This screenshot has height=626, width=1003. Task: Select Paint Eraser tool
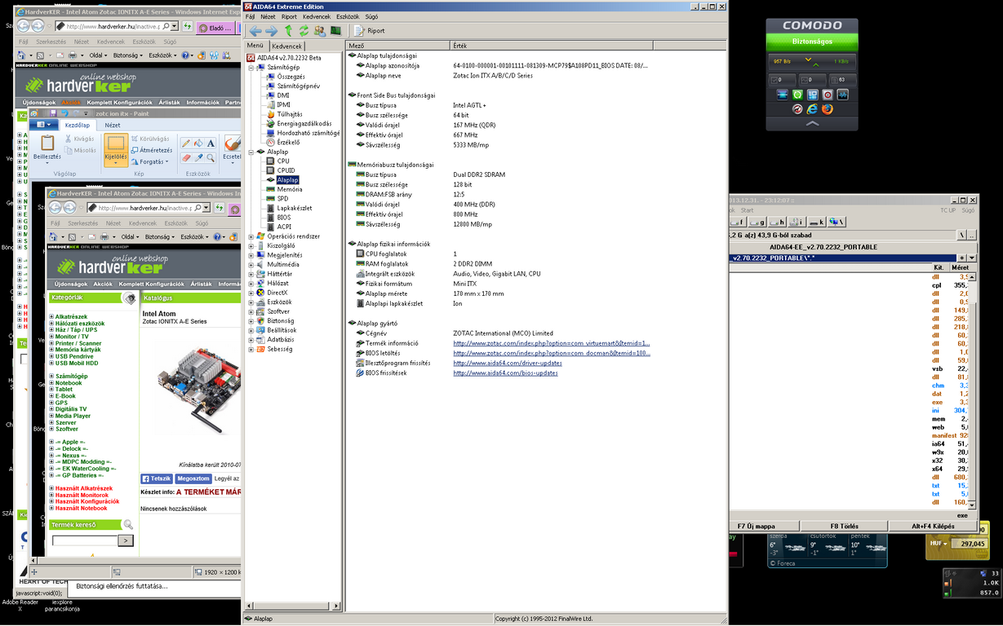(x=186, y=158)
